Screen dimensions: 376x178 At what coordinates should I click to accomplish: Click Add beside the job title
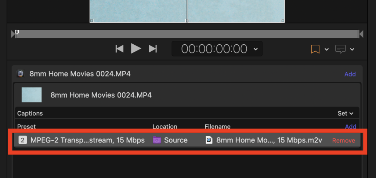tap(350, 74)
